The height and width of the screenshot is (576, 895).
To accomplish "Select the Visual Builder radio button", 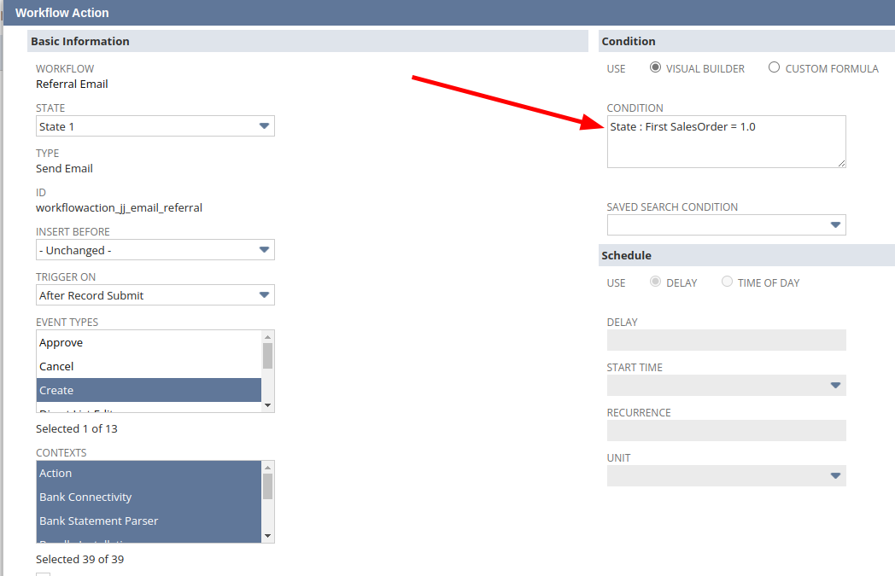I will click(655, 67).
